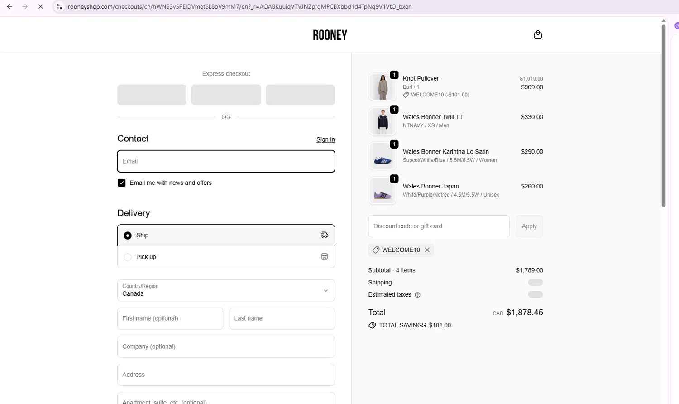Click the Knot Pullover product name
This screenshot has width=679, height=404.
tap(421, 78)
